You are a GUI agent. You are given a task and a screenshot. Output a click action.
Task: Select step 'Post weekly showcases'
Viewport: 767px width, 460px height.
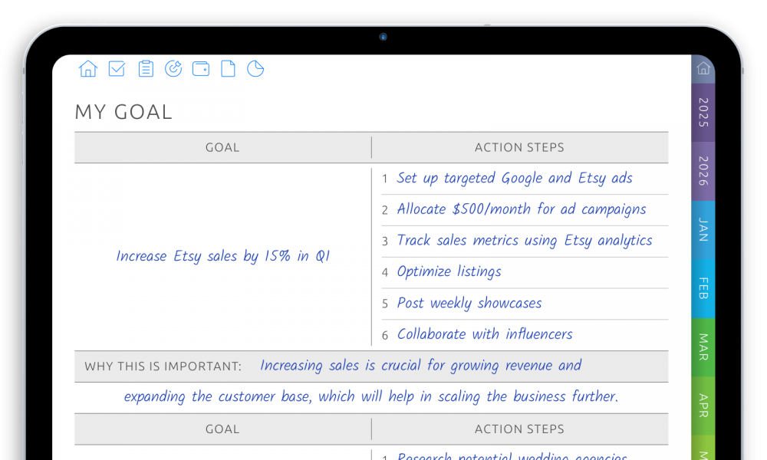469,304
